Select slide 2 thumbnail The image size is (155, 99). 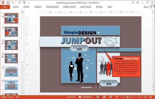[11, 32]
